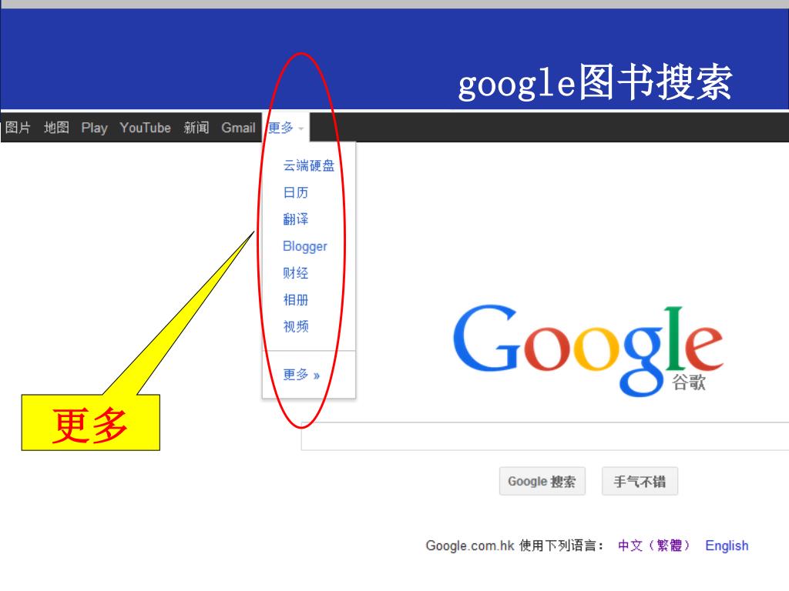789x591 pixels.
Task: Open 地图 in the navigation bar
Action: click(56, 128)
